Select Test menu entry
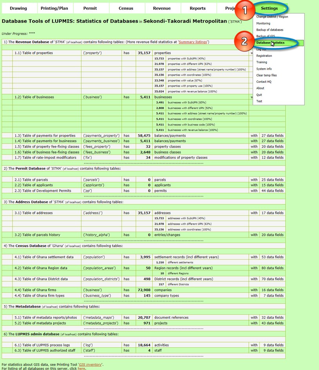Screen dimensions: 319x370 pos(259,101)
